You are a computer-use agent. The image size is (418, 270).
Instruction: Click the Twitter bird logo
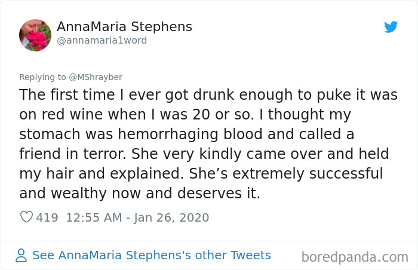click(x=391, y=27)
